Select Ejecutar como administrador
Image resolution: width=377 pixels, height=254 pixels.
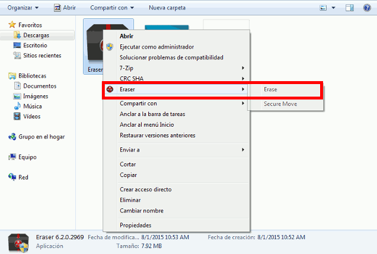click(156, 47)
